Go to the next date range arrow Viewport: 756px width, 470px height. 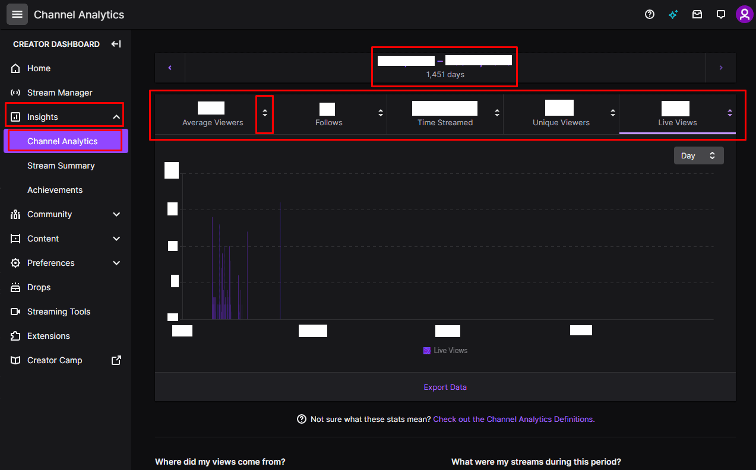(x=721, y=68)
